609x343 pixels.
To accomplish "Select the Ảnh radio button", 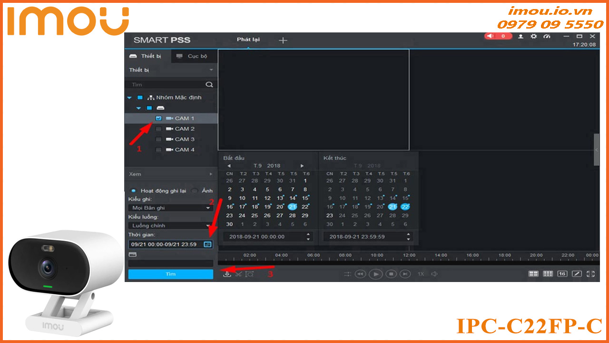I will pos(195,191).
